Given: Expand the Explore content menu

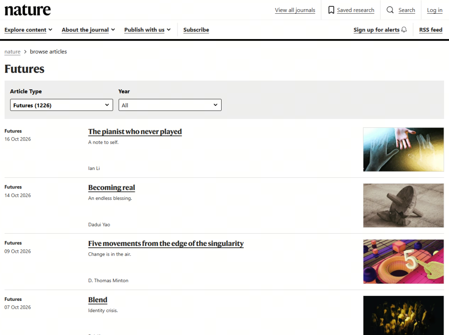Looking at the screenshot, I should point(28,30).
